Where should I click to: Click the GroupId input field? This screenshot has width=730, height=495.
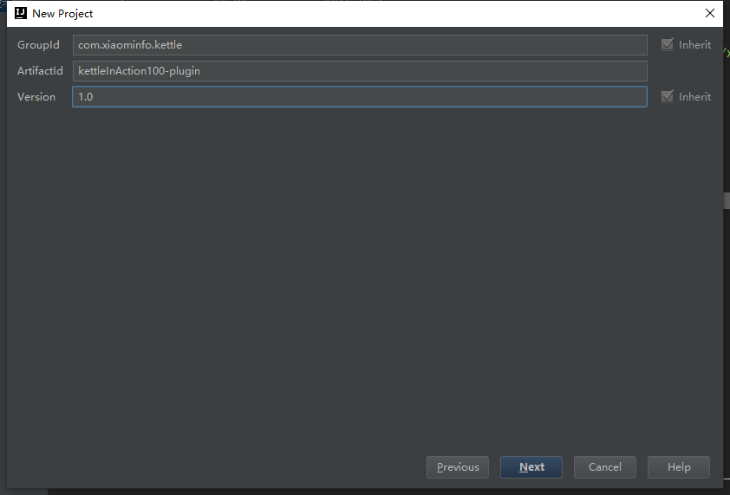click(360, 45)
